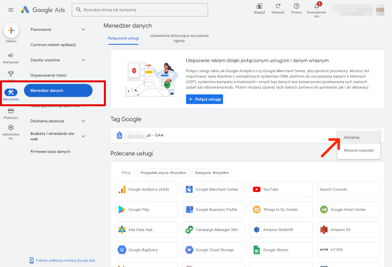Select the Google Sheets card

click(x=281, y=250)
